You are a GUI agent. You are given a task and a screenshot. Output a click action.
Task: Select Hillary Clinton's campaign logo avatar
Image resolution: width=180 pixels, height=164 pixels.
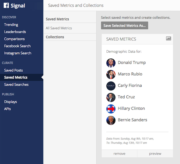click(x=111, y=109)
